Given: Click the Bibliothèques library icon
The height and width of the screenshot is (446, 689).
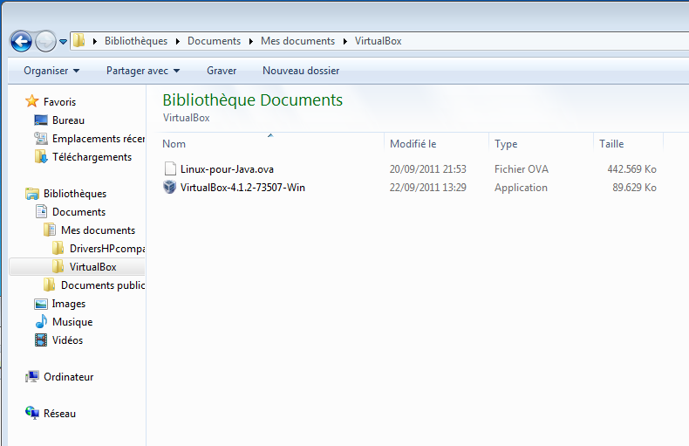Looking at the screenshot, I should [x=31, y=194].
